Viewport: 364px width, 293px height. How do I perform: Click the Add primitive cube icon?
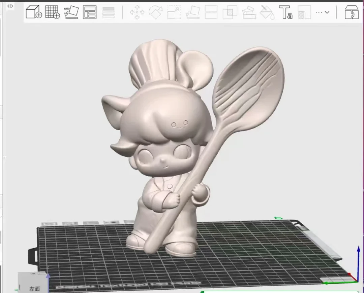click(34, 12)
